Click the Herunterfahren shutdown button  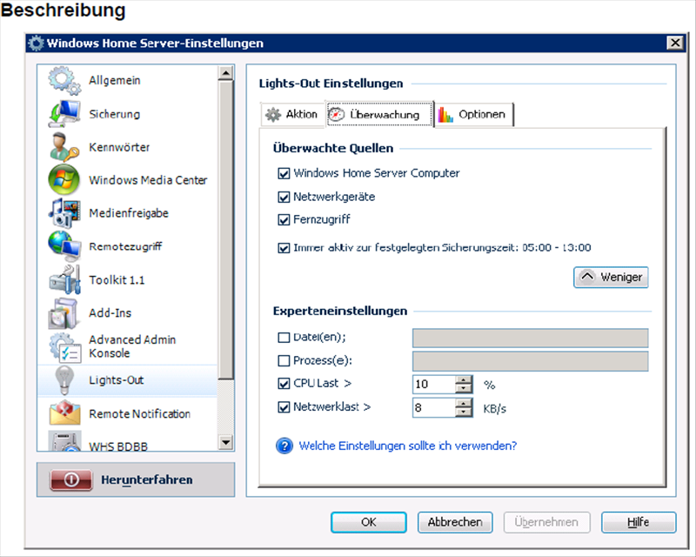pyautogui.click(x=135, y=480)
